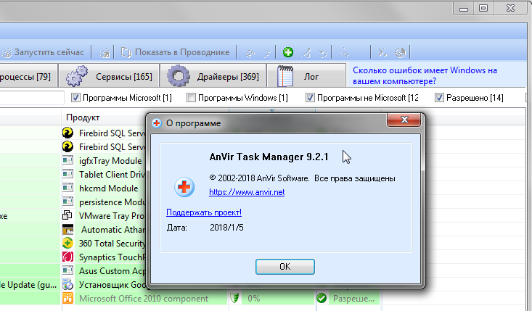Click the red cross icon in the dialog title bar
This screenshot has height=311, width=532.
157,123
